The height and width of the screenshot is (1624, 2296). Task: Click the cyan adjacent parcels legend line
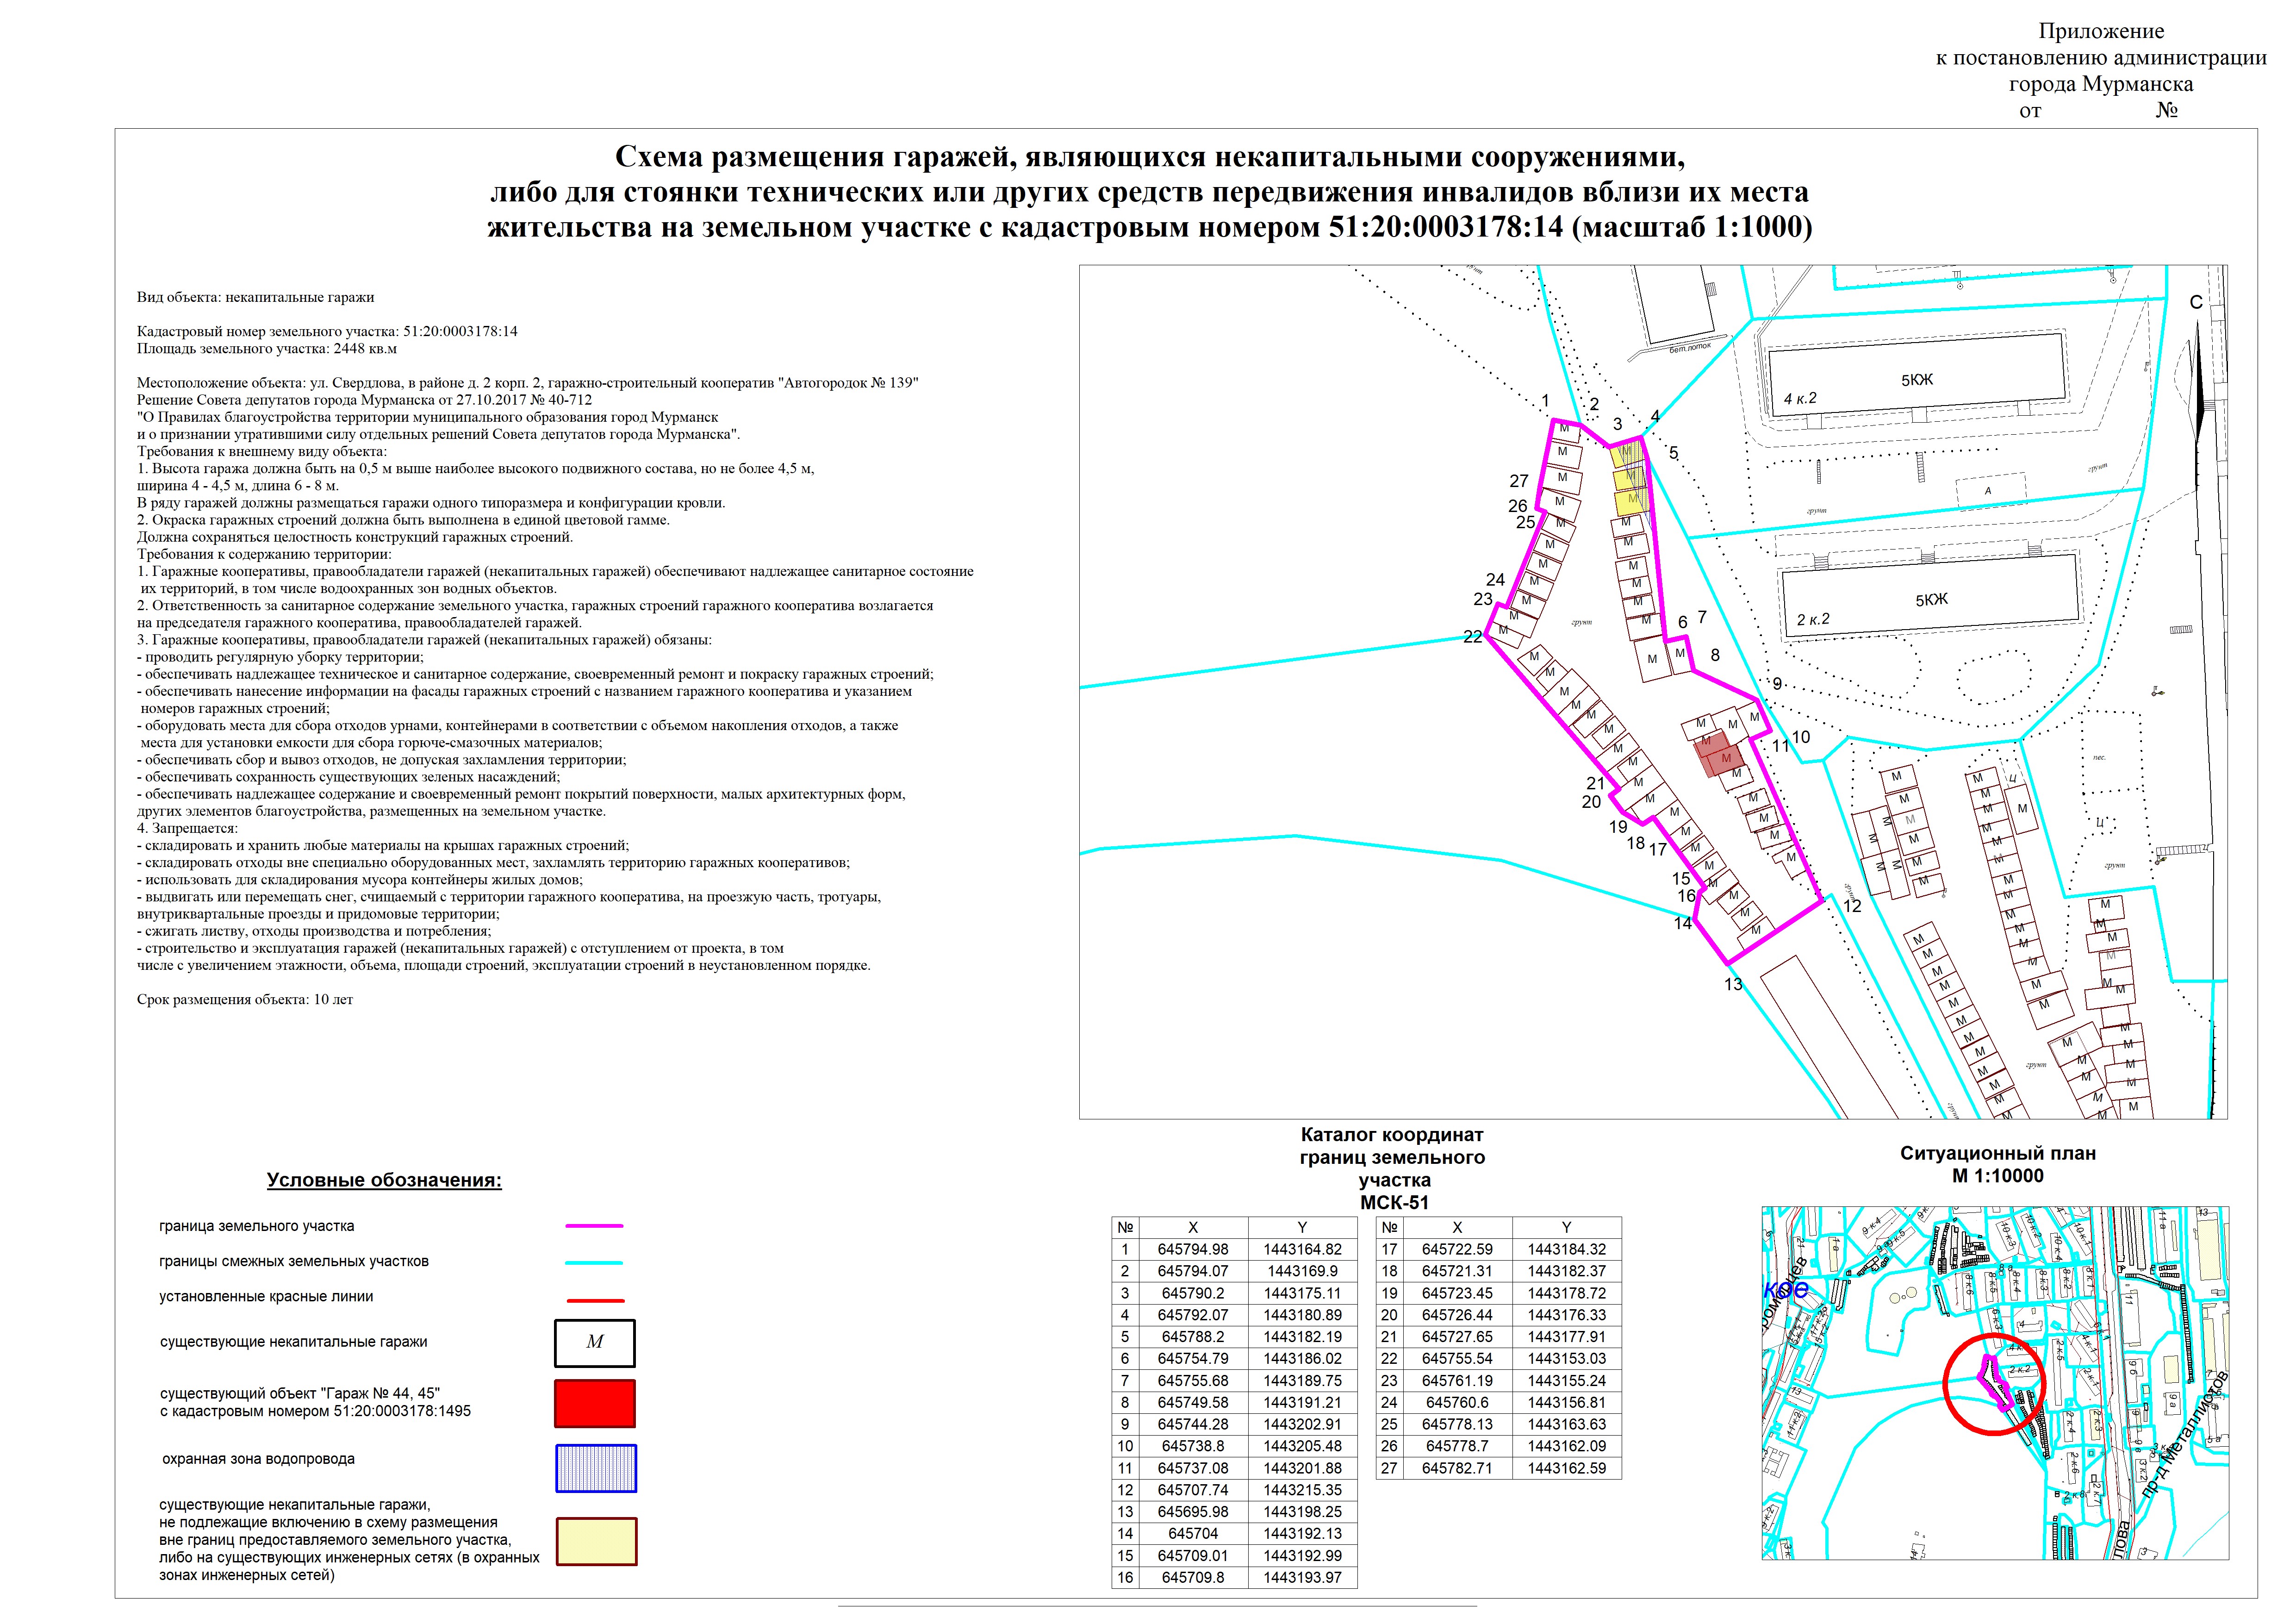(594, 1262)
